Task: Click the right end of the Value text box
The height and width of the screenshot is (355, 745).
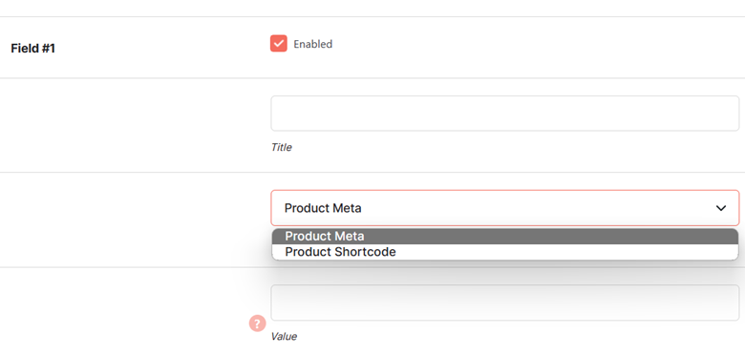Action: pyautogui.click(x=722, y=303)
